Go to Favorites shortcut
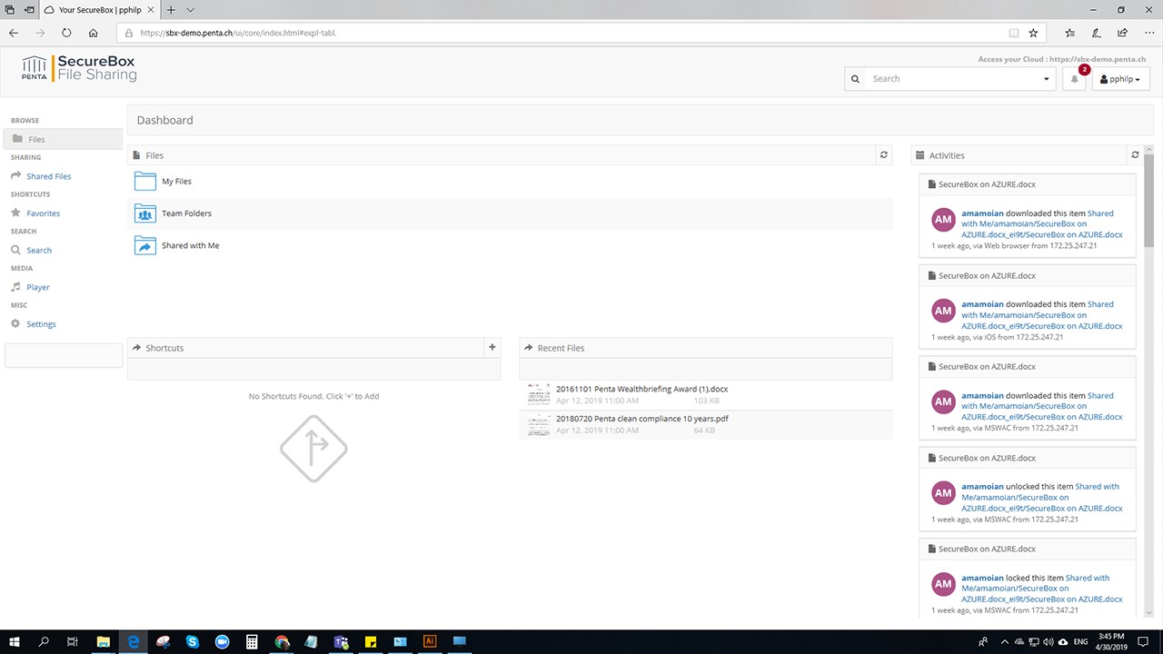This screenshot has width=1163, height=654. pyautogui.click(x=43, y=213)
